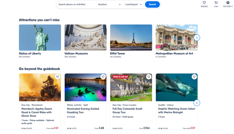Viewport: 234px width, 134px height.
Task: Open Eiffel Tower photo
Action: pos(131,37)
